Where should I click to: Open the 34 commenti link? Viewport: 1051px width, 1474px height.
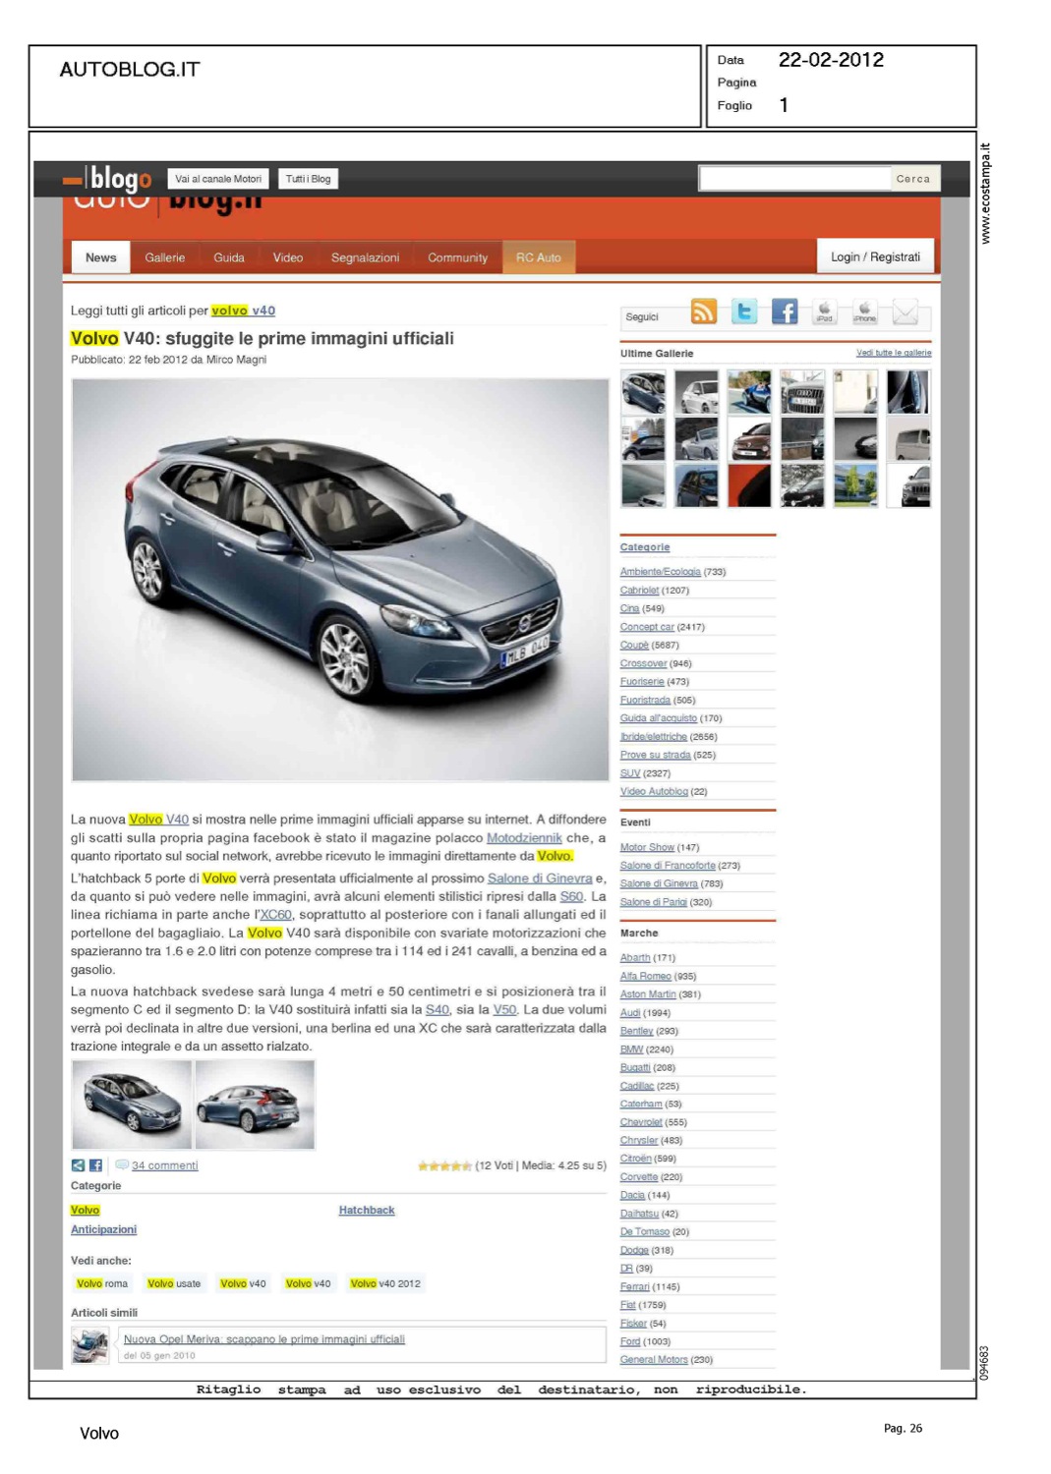(164, 1165)
